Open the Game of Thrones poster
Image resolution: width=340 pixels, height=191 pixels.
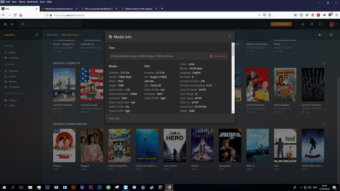313,85
